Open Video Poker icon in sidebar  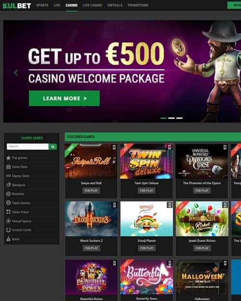[8, 212]
